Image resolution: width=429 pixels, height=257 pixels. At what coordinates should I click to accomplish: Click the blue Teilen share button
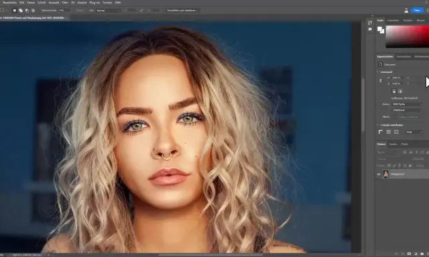pos(417,11)
